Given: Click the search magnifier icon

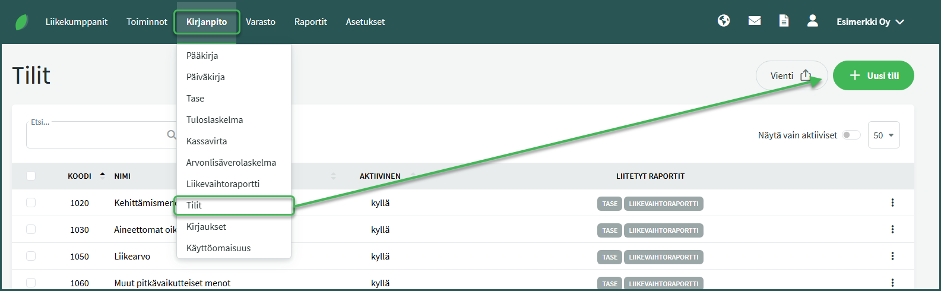Looking at the screenshot, I should (172, 135).
